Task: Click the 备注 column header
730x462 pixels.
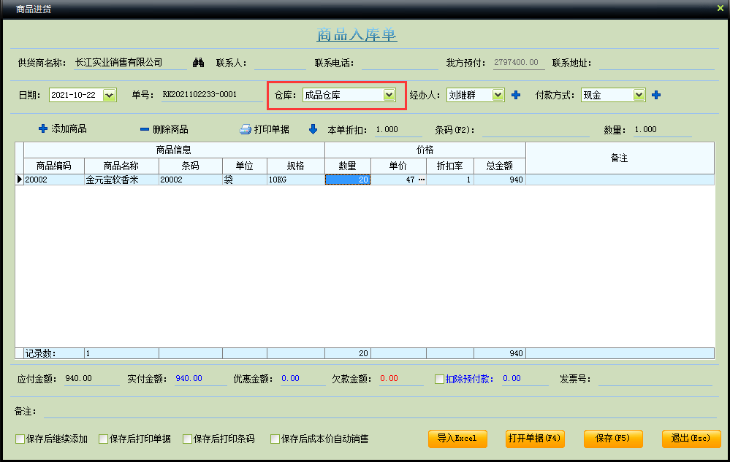Action: 620,158
